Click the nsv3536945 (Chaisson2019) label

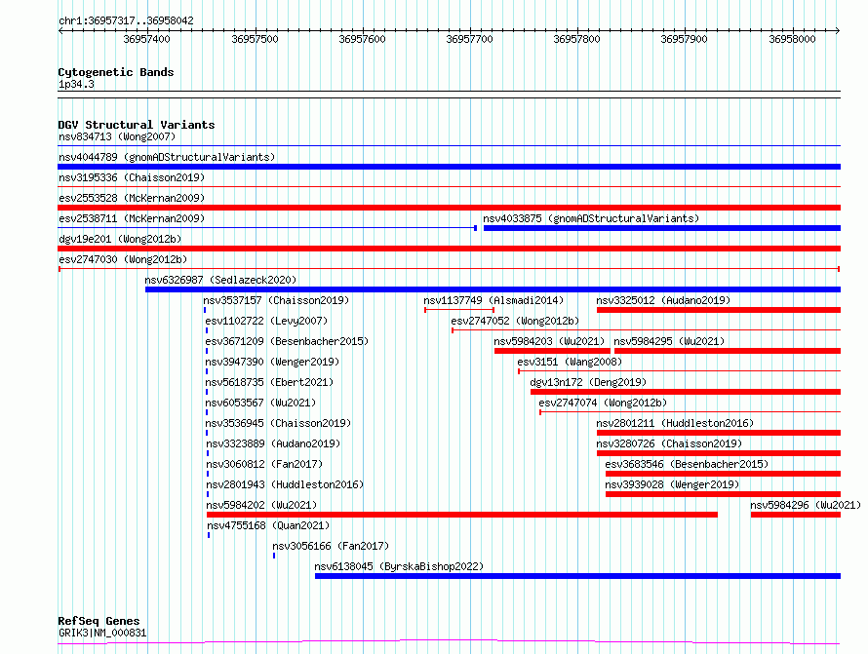278,423
